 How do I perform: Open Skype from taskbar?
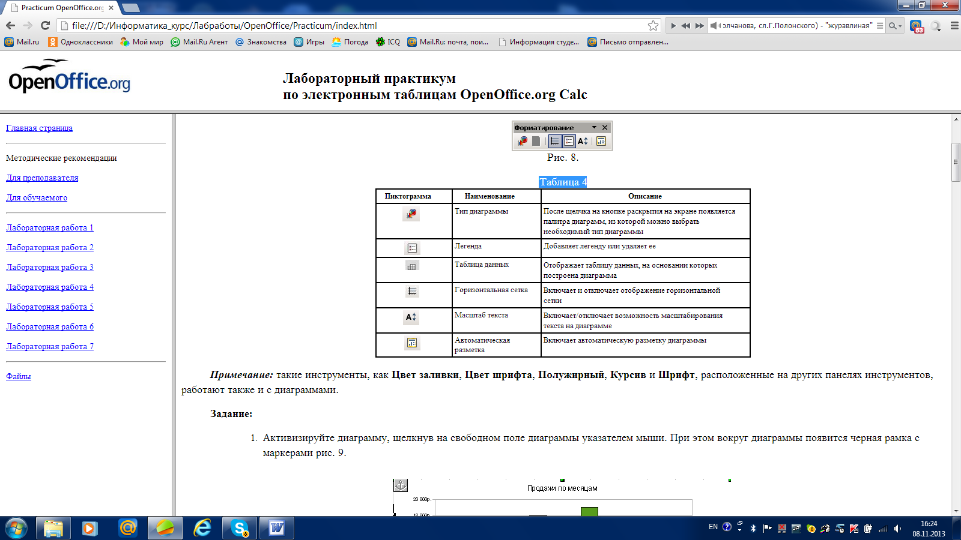[240, 528]
